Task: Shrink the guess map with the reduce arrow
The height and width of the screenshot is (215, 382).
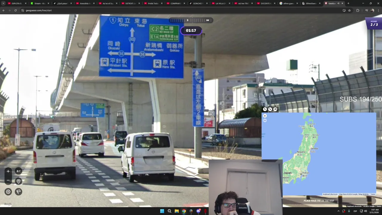Action: (270, 109)
